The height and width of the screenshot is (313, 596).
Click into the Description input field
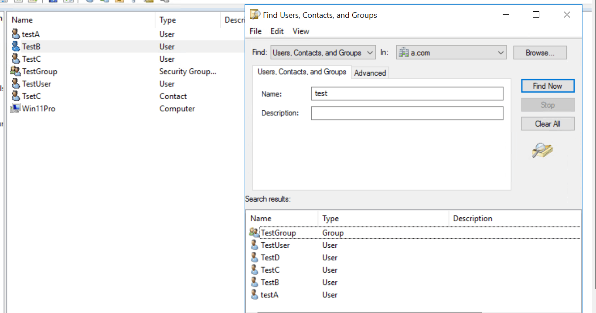pos(407,113)
